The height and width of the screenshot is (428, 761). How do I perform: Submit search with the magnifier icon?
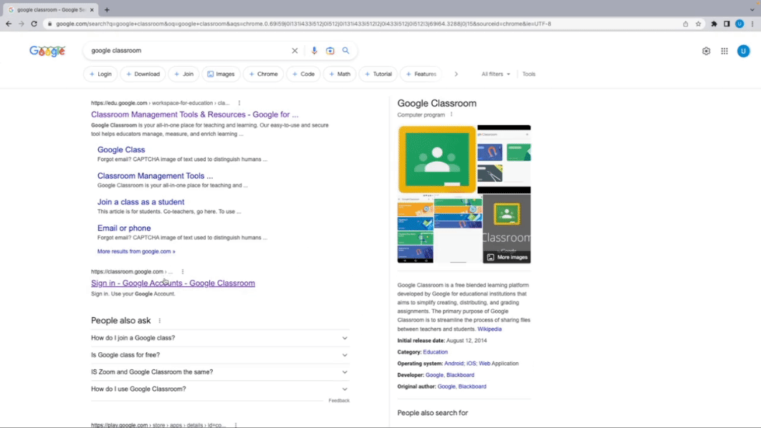pos(345,50)
